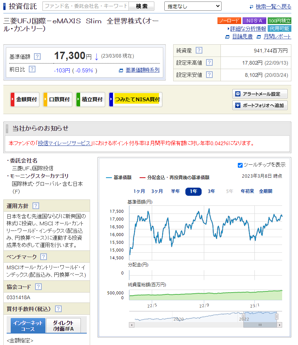Click the chart scrollbar left arrow
The height and width of the screenshot is (345, 298).
coord(132,325)
